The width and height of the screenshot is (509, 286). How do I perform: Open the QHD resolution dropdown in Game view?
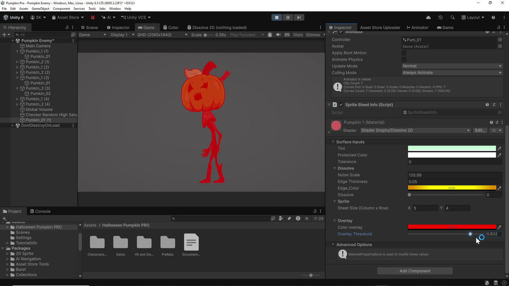pyautogui.click(x=162, y=35)
